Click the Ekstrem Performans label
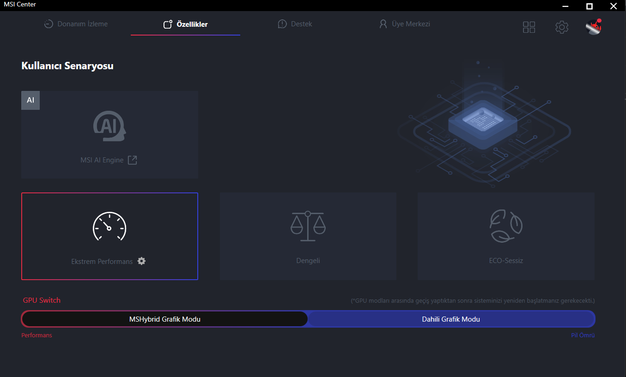This screenshot has height=377, width=626. 102,262
